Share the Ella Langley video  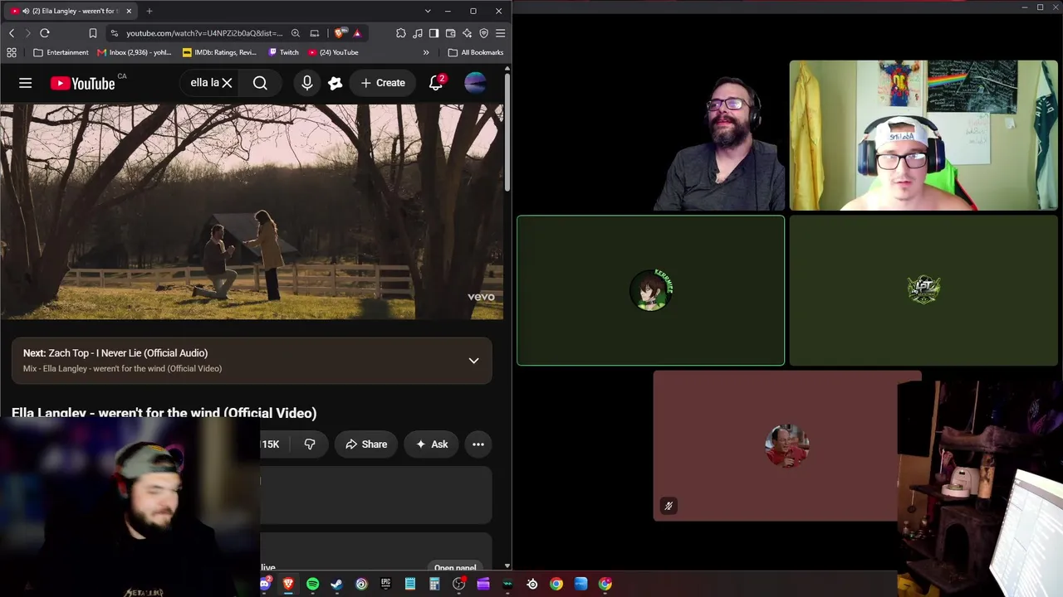tap(366, 444)
